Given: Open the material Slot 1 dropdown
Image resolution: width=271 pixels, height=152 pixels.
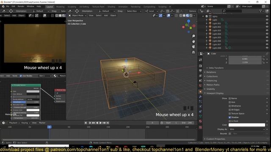Looking at the screenshot, I should click(45, 76).
